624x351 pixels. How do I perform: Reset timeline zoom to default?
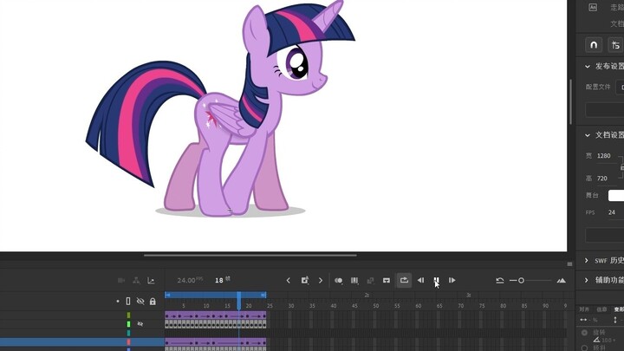(x=500, y=281)
